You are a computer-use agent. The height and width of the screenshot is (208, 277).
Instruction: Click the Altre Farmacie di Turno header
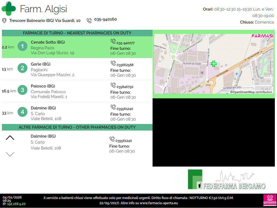click(77, 127)
